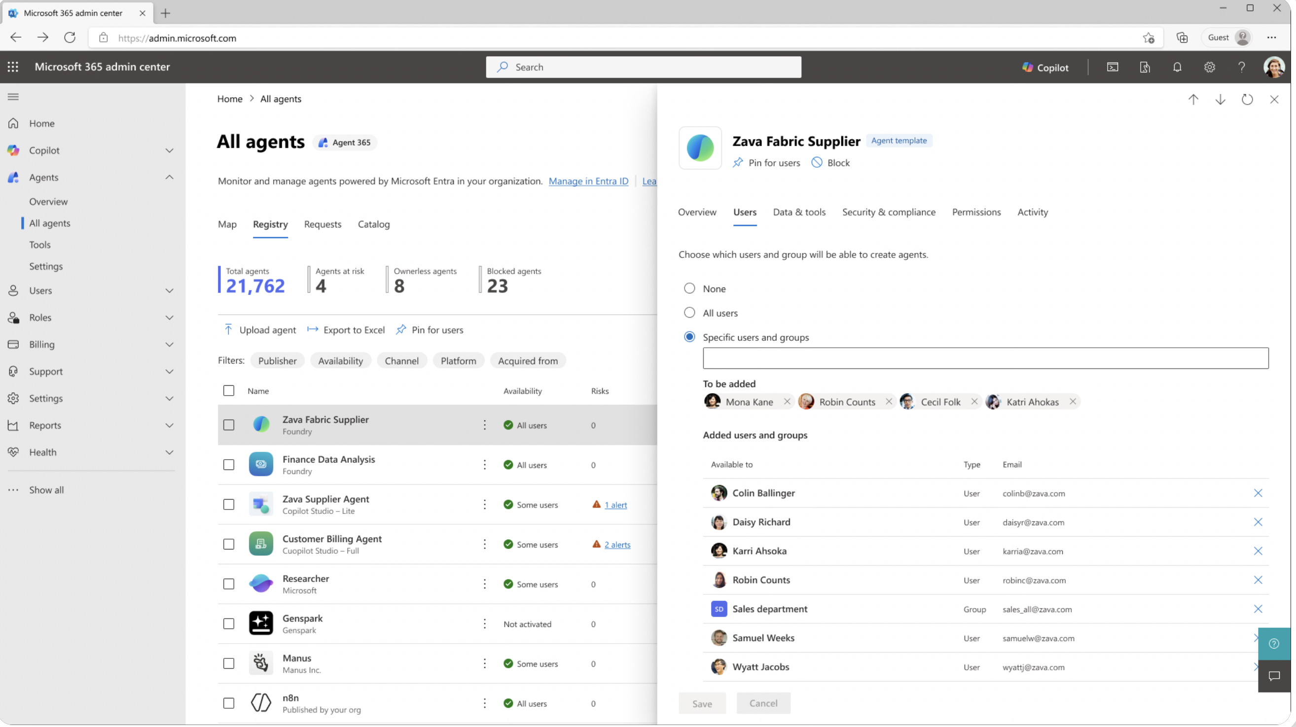The image size is (1296, 727).
Task: Open the Security & compliance tab
Action: 889,212
